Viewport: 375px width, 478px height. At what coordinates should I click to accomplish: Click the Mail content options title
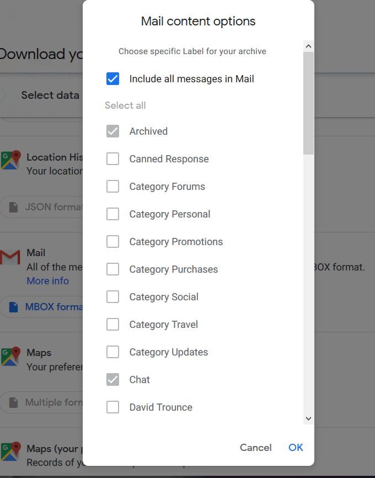(199, 22)
